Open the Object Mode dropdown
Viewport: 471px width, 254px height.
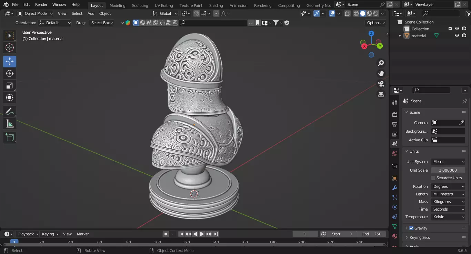click(x=35, y=13)
